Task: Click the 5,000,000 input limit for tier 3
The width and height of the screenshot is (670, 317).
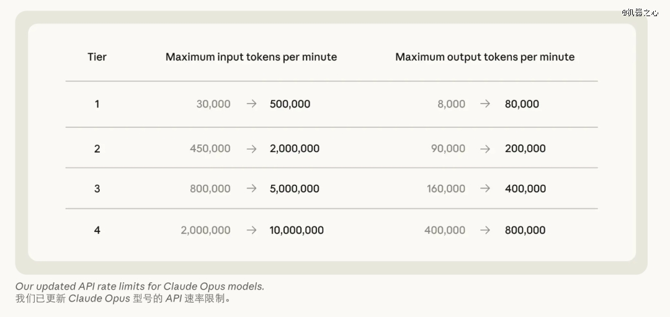Action: [295, 189]
